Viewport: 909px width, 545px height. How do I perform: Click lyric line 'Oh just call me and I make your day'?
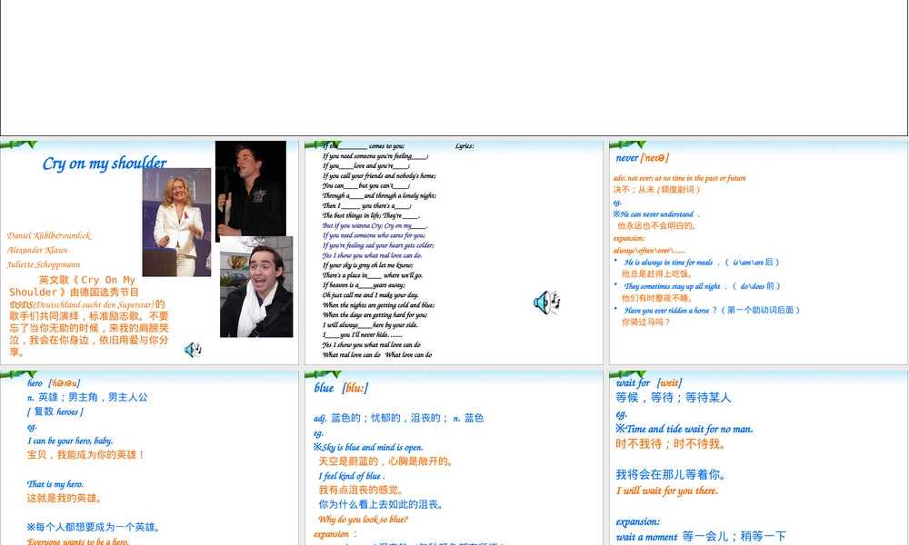(371, 295)
